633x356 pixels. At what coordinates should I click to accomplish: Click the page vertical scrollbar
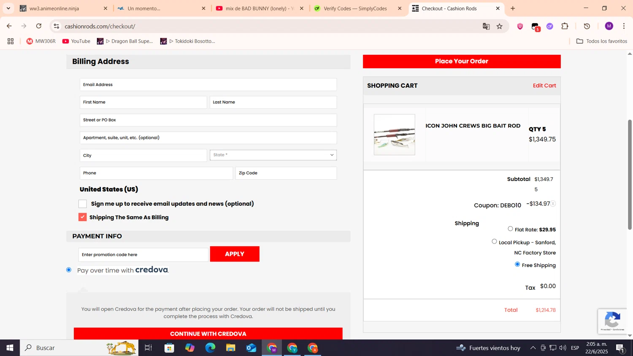630,175
